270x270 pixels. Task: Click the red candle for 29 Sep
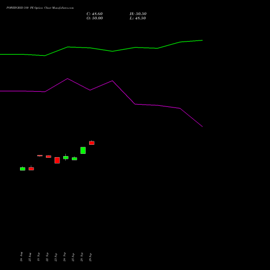[92, 143]
